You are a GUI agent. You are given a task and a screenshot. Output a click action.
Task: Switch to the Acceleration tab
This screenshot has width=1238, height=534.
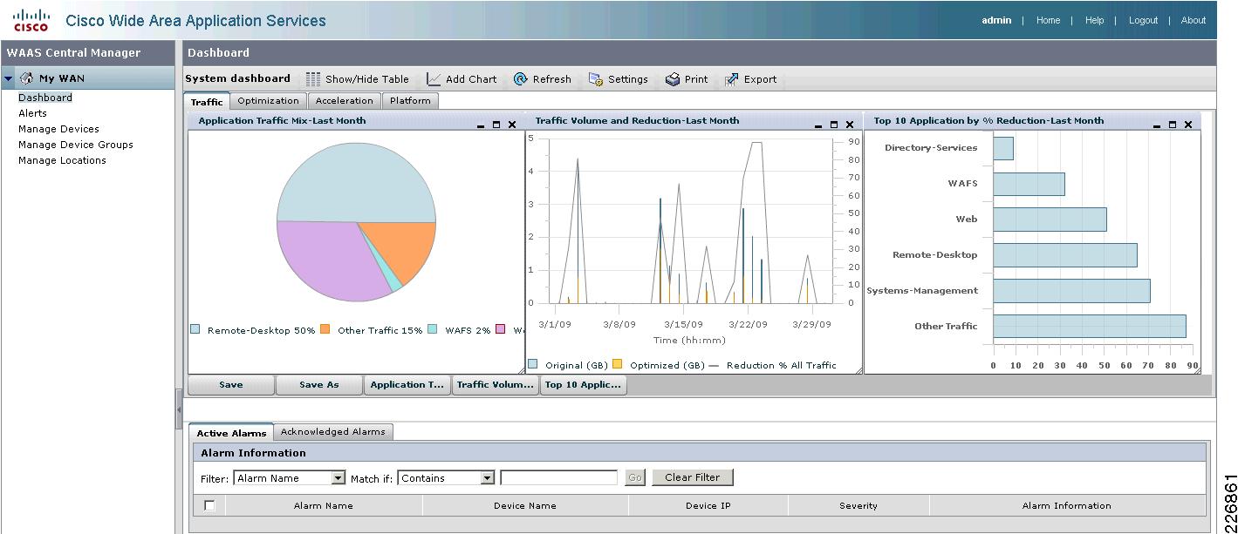tap(345, 101)
